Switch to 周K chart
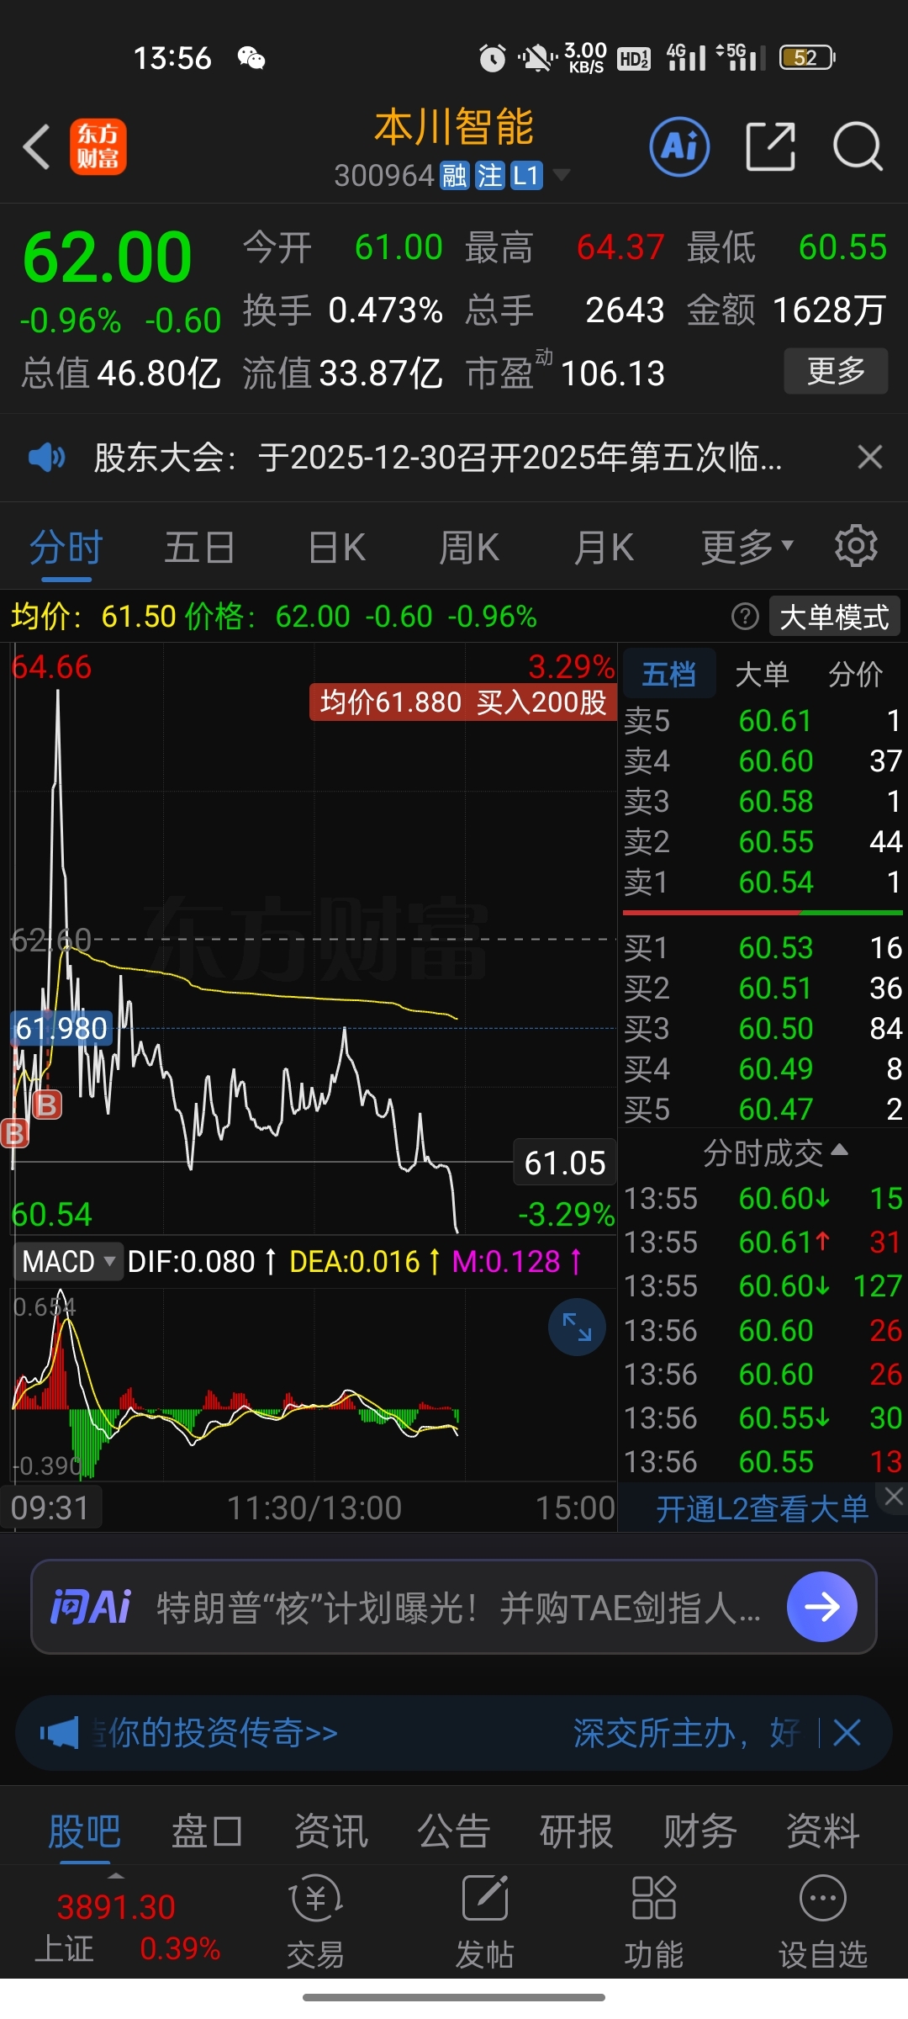Viewport: 908px width, 2019px height. click(469, 547)
